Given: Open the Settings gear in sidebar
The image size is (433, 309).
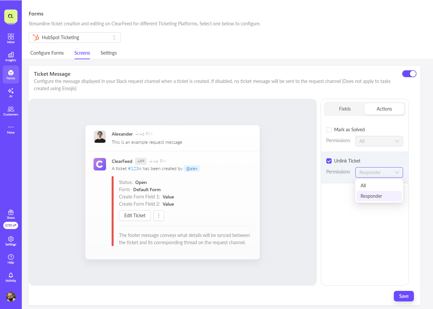Looking at the screenshot, I should pos(11,241).
